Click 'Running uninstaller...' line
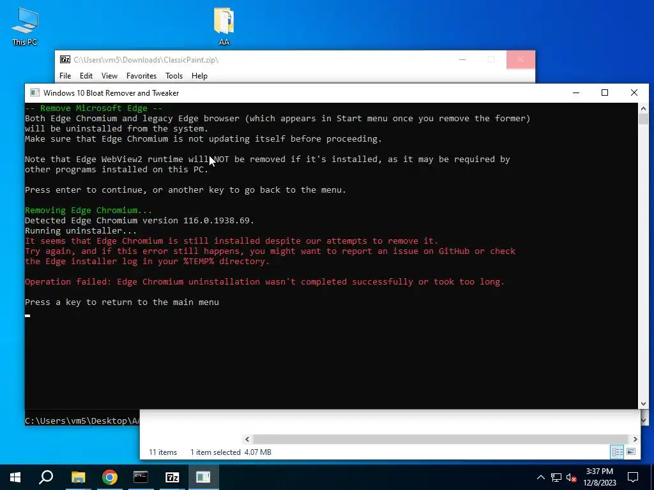The image size is (654, 490). tap(80, 230)
